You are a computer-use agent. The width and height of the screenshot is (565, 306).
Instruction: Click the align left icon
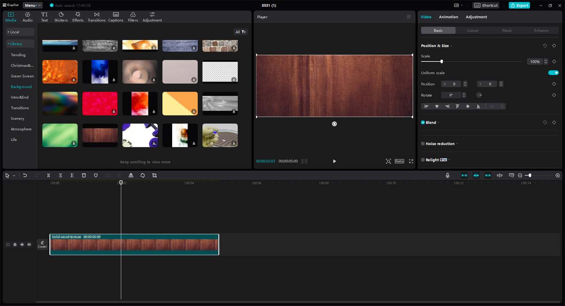426,106
